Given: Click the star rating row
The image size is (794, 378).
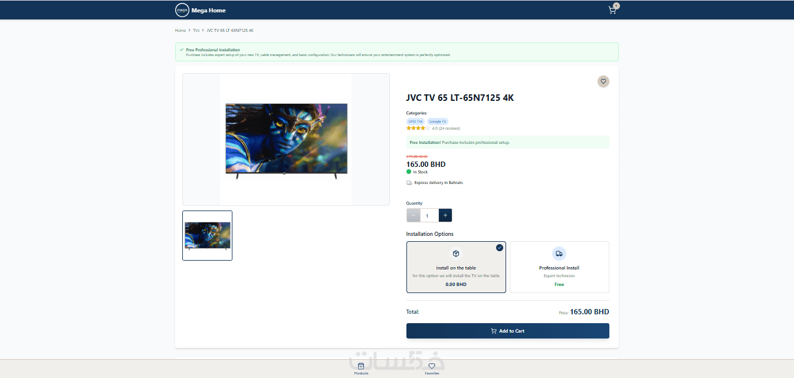Looking at the screenshot, I should (418, 128).
